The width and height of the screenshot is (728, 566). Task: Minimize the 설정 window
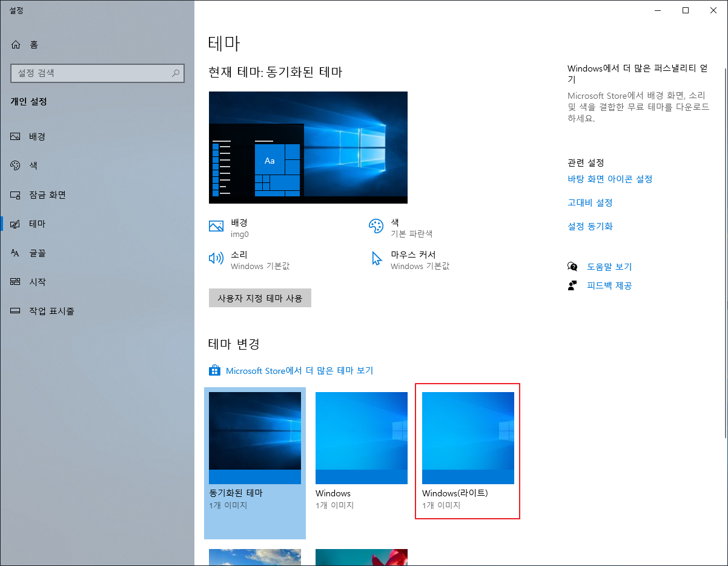(x=657, y=10)
